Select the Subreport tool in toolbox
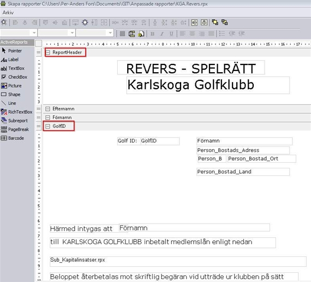Viewport: 311px width, 282px height. coord(14,121)
